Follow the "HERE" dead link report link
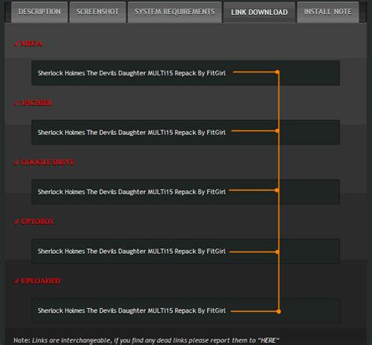This screenshot has height=345, width=372. (268, 340)
